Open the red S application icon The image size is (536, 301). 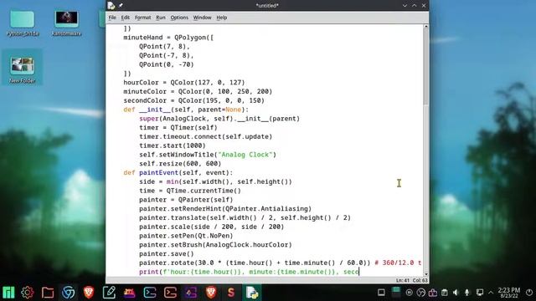click(x=231, y=293)
